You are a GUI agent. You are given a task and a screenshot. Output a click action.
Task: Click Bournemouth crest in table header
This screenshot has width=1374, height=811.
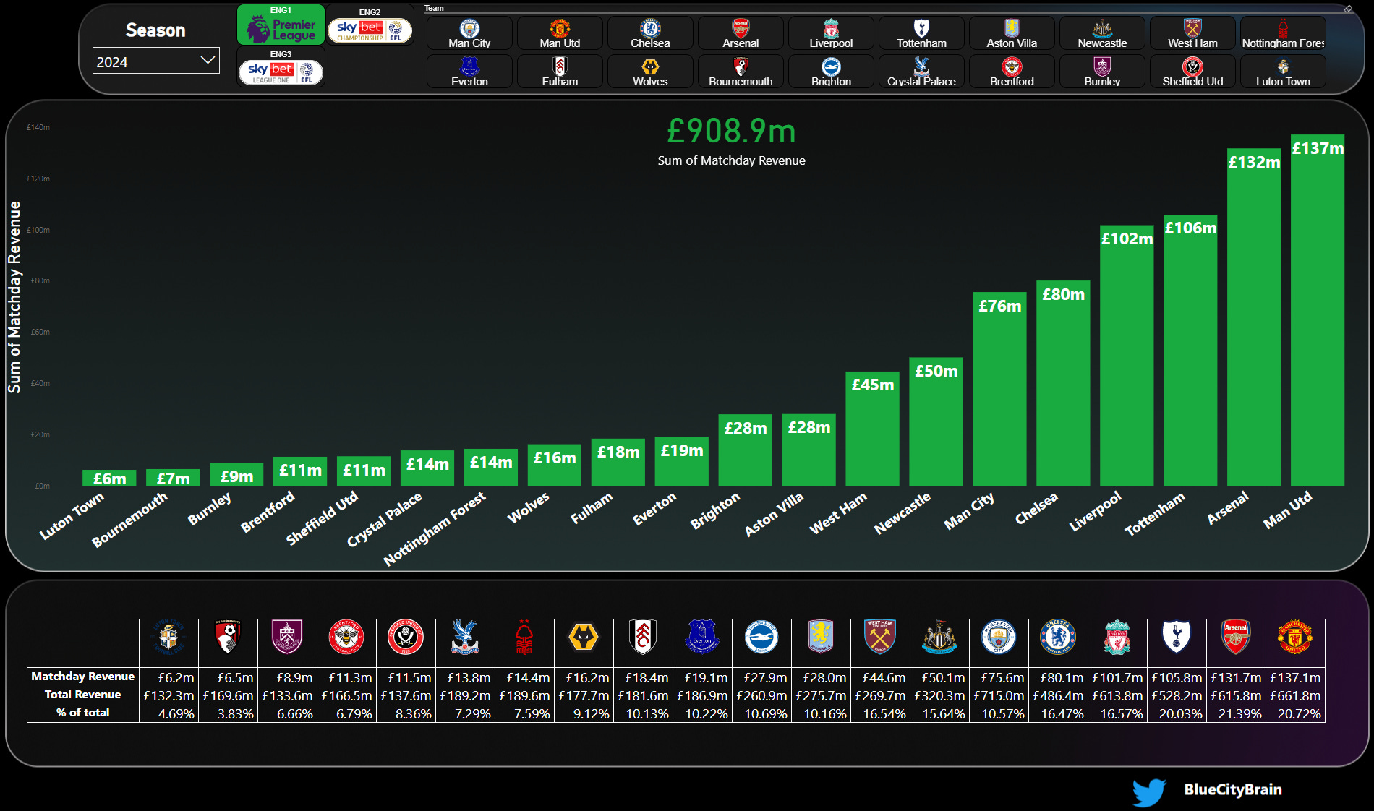(228, 638)
